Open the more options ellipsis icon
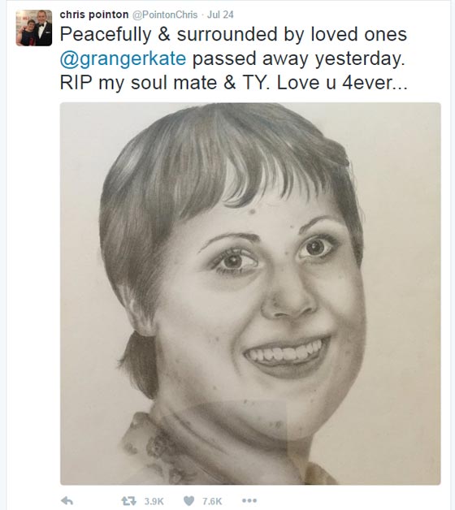The image size is (455, 510). coord(249,500)
